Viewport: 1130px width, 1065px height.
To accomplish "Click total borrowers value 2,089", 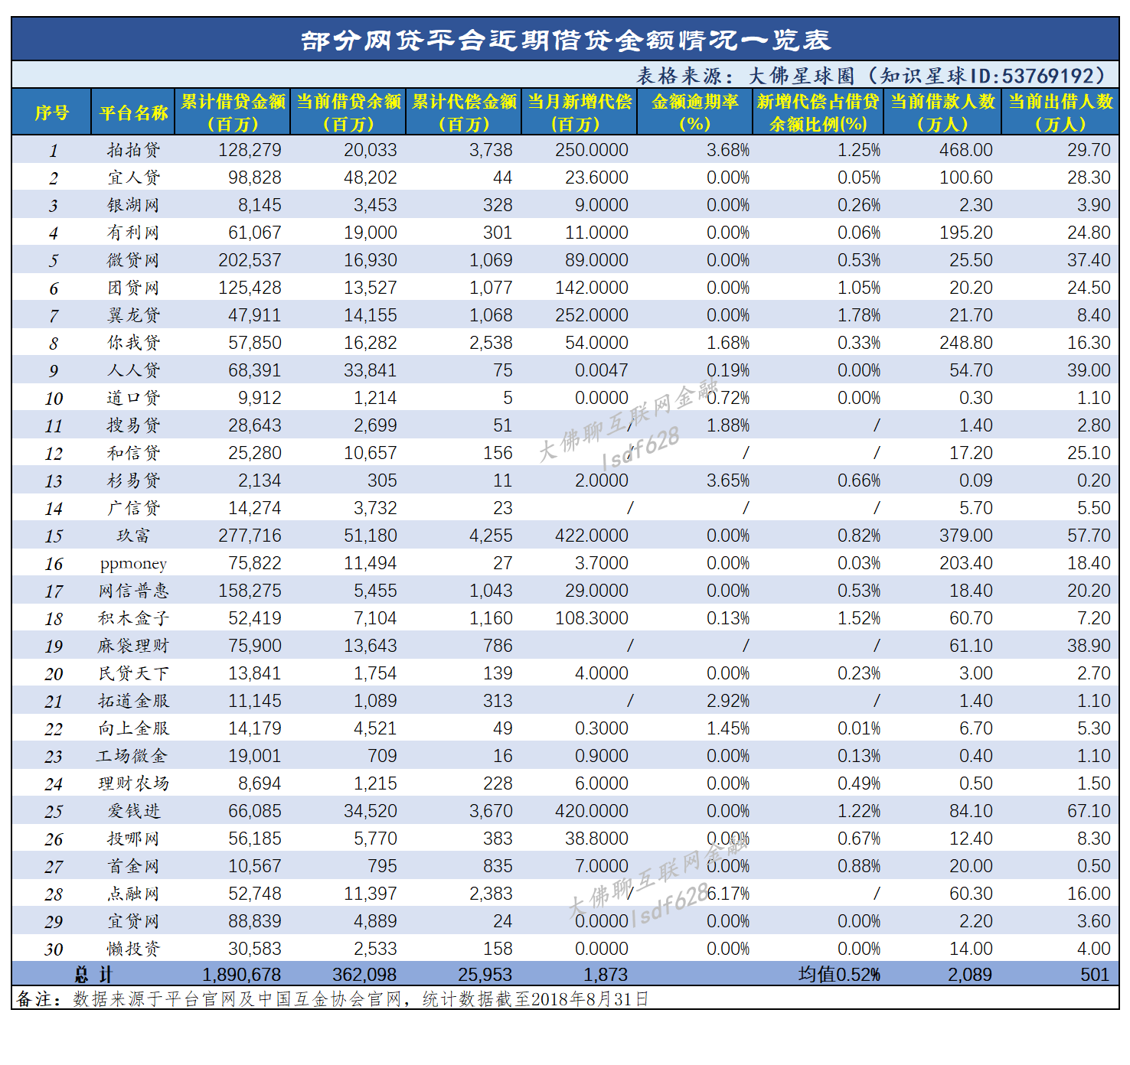I will (x=970, y=975).
